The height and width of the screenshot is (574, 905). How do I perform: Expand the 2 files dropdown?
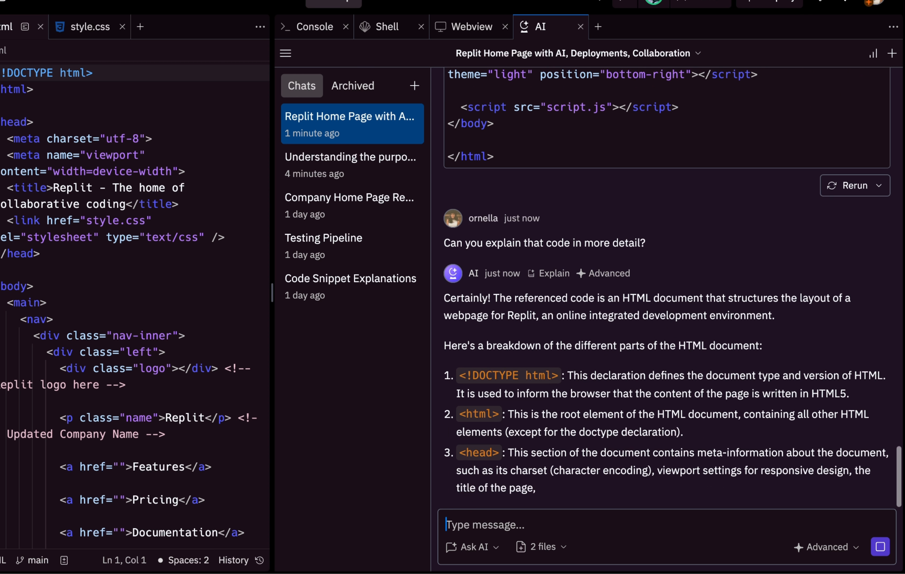click(541, 547)
